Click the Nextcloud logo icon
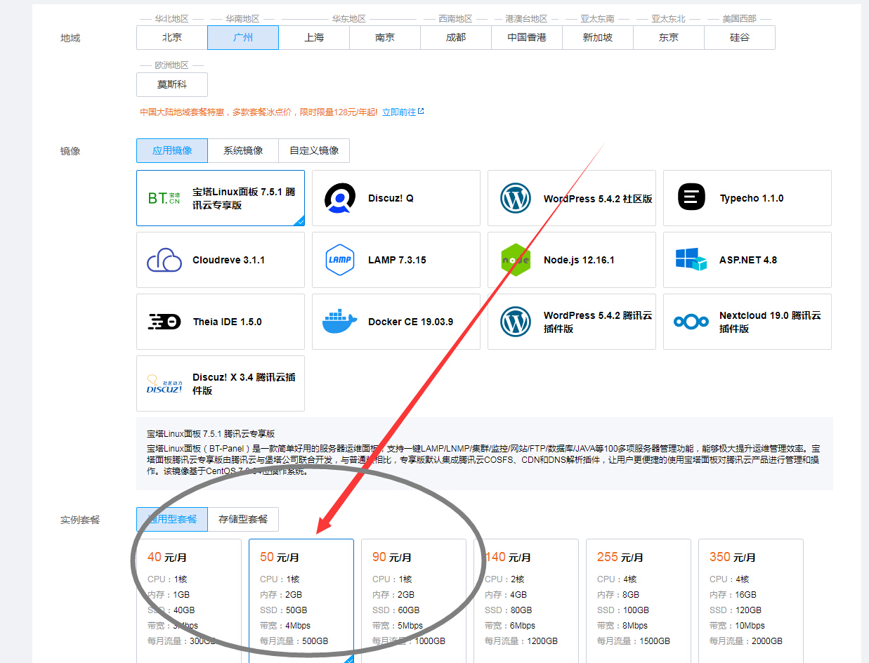Screen dimensions: 869x663 [x=691, y=322]
